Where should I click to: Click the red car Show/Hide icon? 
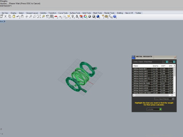pos(56,16)
